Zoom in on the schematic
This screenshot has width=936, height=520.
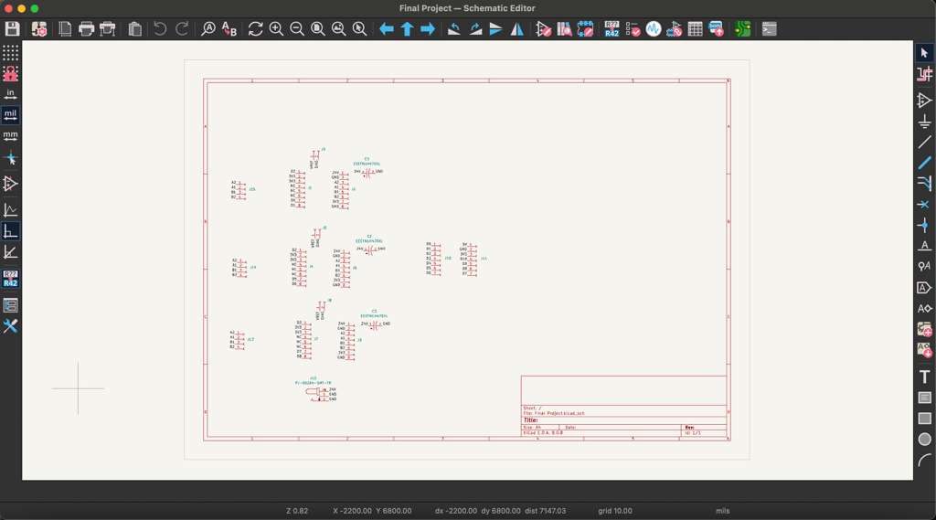276,28
